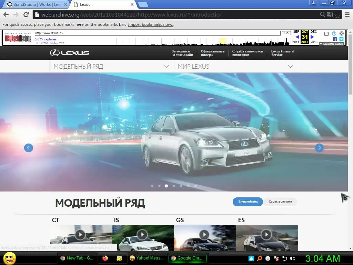Click the Lexus logo in the header
The width and height of the screenshot is (353, 265).
[x=70, y=53]
